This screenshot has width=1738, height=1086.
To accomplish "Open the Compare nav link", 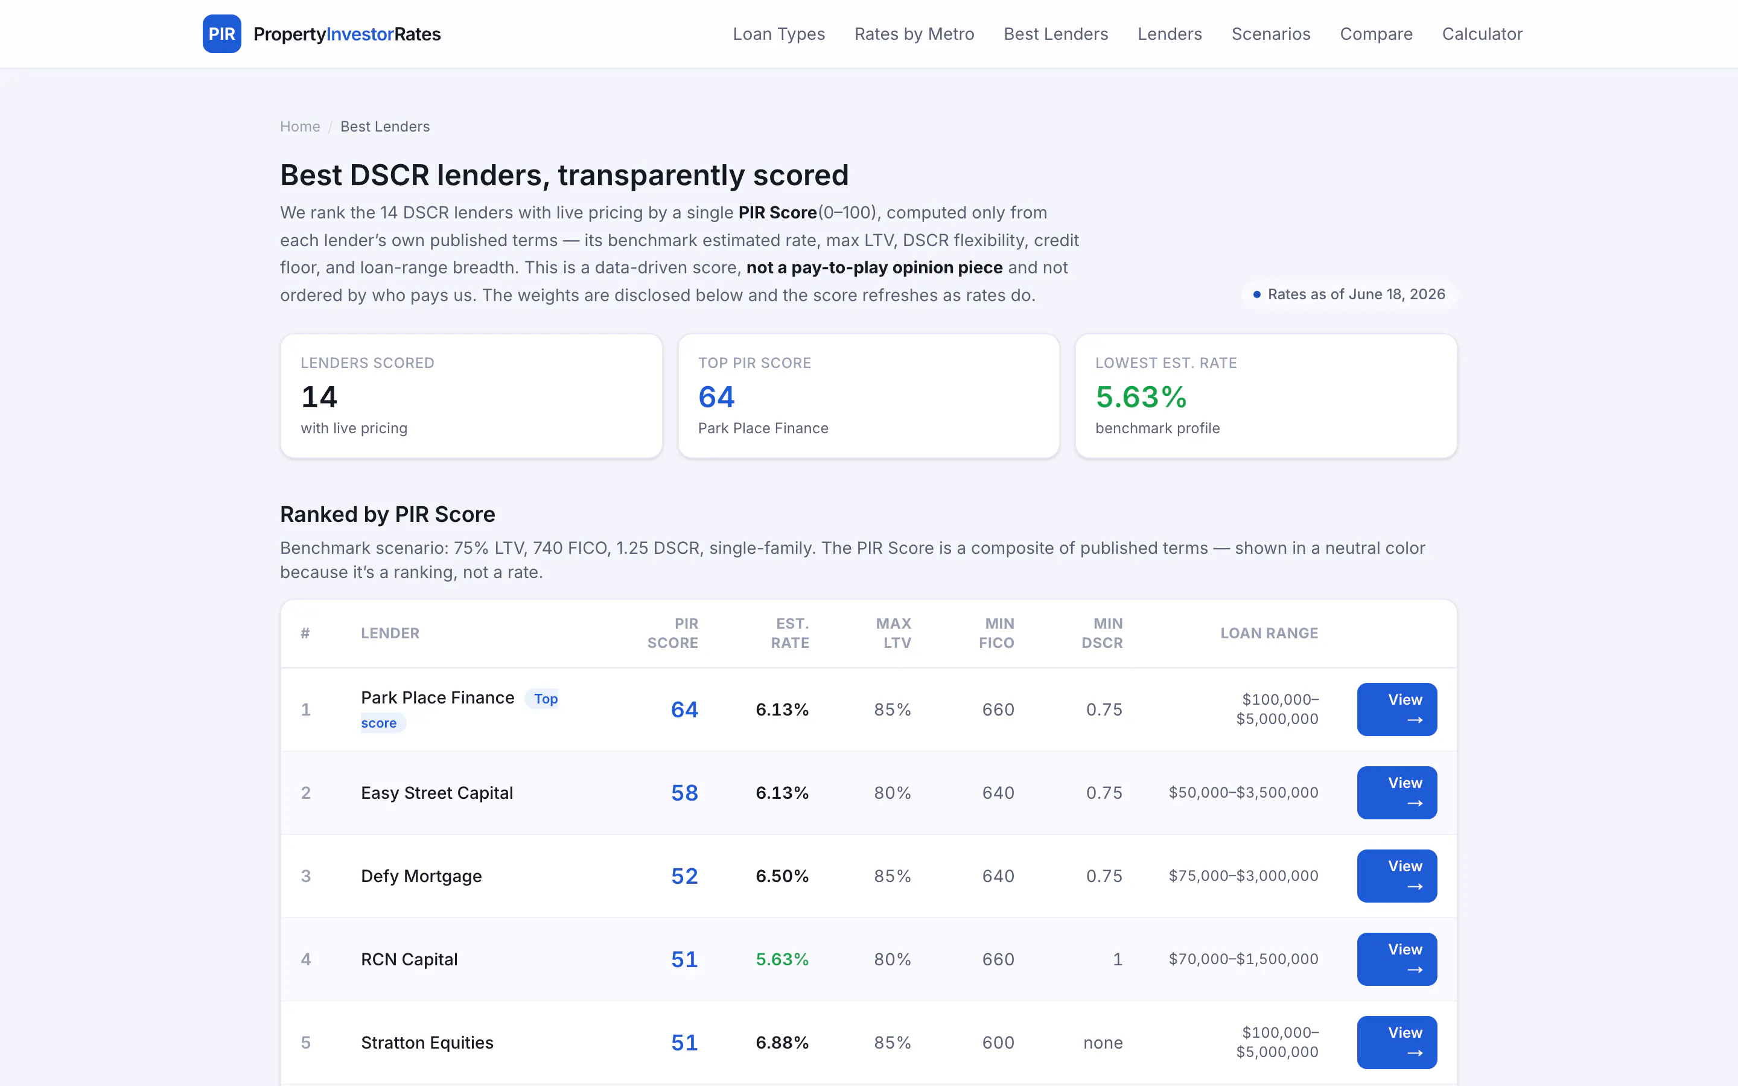I will (x=1376, y=34).
